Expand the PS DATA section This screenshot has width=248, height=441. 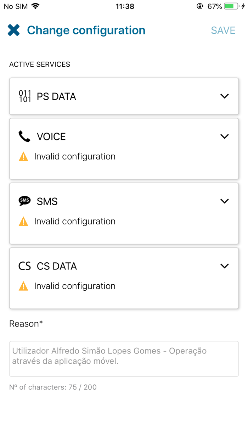pyautogui.click(x=224, y=95)
